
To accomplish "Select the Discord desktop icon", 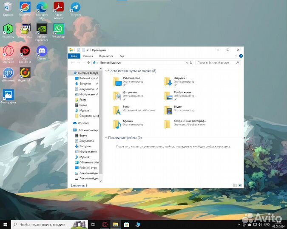I will [x=42, y=51].
